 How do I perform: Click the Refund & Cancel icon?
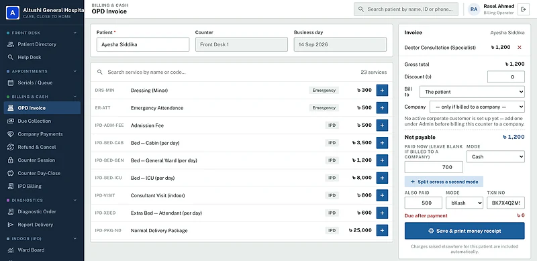(x=11, y=147)
